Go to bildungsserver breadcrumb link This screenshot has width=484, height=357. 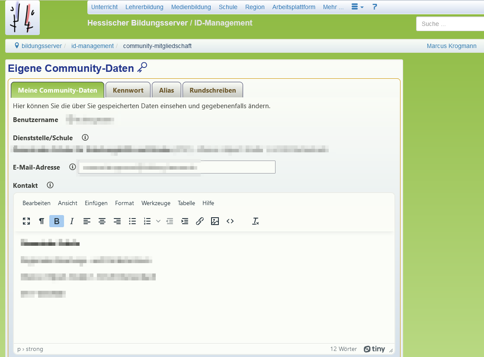42,46
